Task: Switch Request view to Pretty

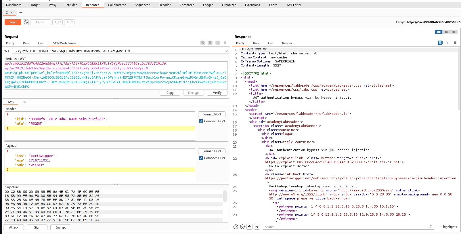Action: coord(10,43)
